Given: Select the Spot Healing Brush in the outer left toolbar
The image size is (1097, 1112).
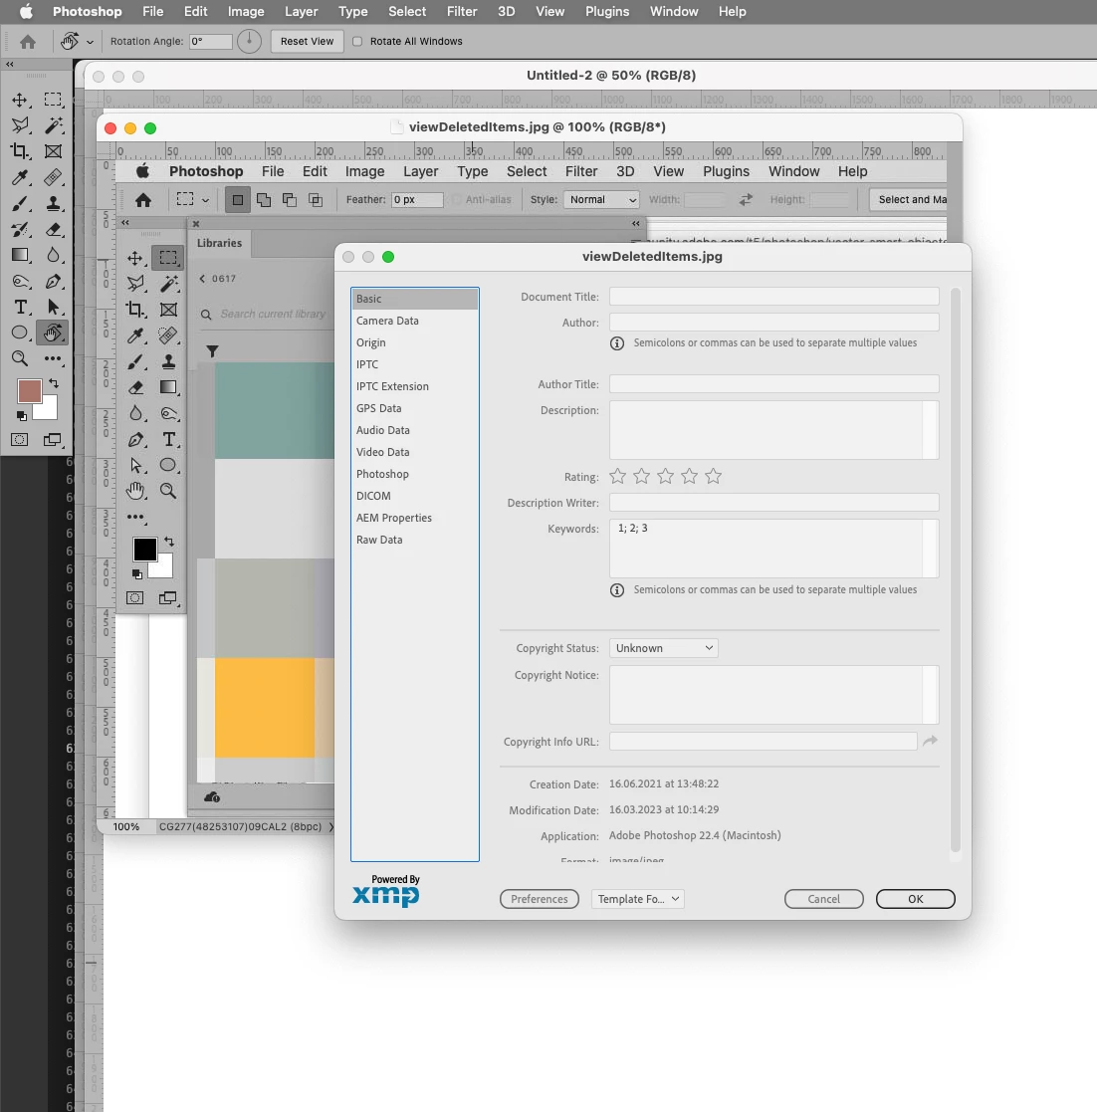Looking at the screenshot, I should [x=53, y=177].
